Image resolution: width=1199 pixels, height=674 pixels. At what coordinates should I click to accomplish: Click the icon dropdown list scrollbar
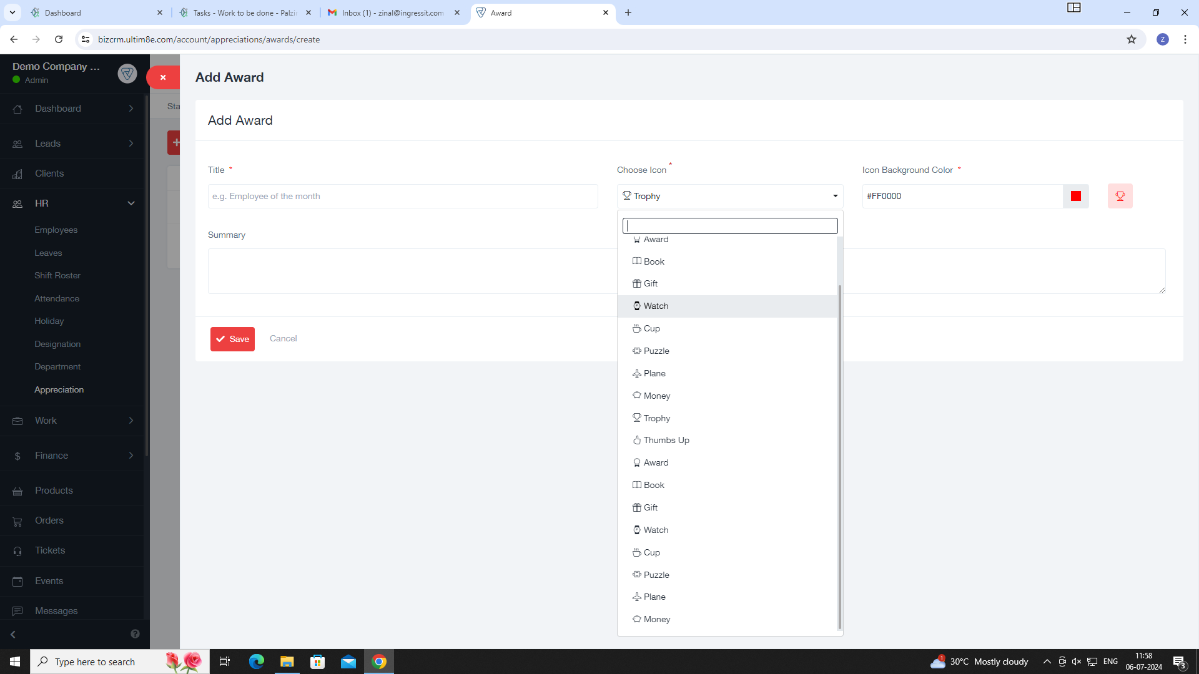point(840,457)
